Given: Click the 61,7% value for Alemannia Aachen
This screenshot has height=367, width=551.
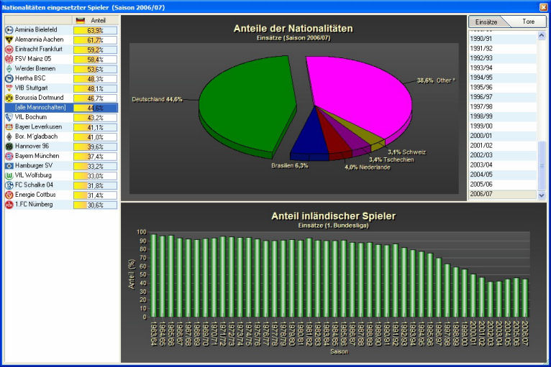Looking at the screenshot, I should 95,40.
